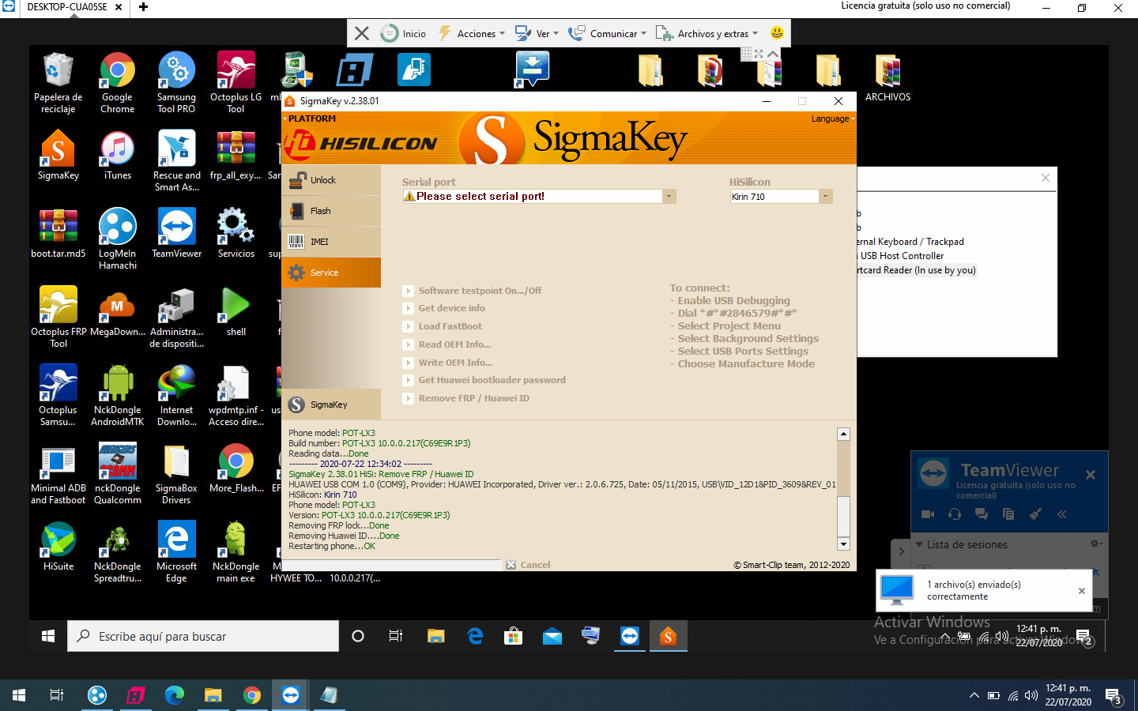Click Get Huawei bootloader password
This screenshot has width=1138, height=711.
[x=492, y=380]
